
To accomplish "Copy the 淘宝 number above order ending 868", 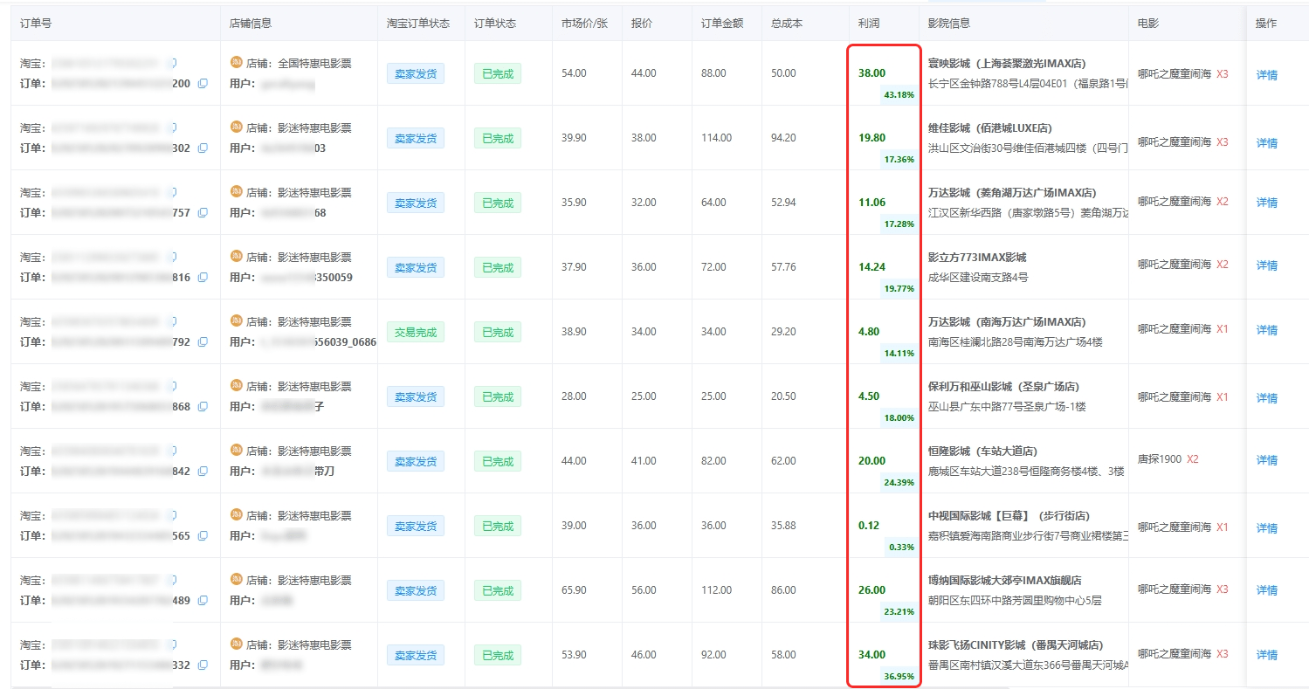I will point(173,386).
